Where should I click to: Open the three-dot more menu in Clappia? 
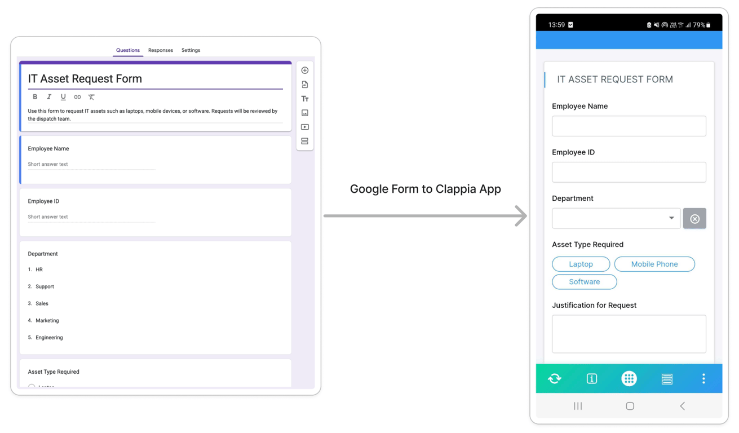click(x=703, y=378)
